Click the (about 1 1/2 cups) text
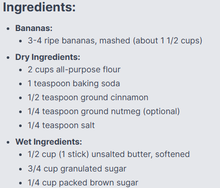Viewport: 220px width, 188px height. coord(167,41)
